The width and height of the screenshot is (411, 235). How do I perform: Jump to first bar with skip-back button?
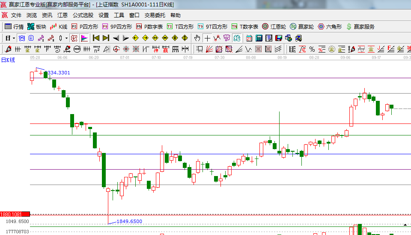point(96,38)
